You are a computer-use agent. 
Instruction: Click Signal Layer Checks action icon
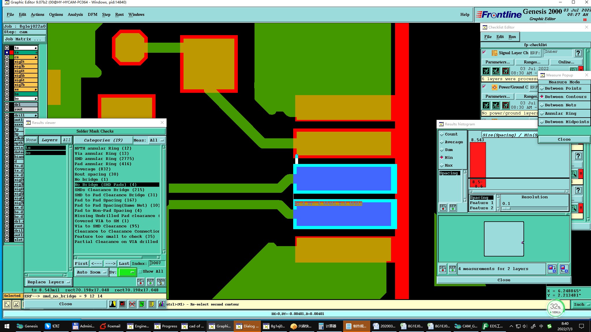pyautogui.click(x=494, y=53)
